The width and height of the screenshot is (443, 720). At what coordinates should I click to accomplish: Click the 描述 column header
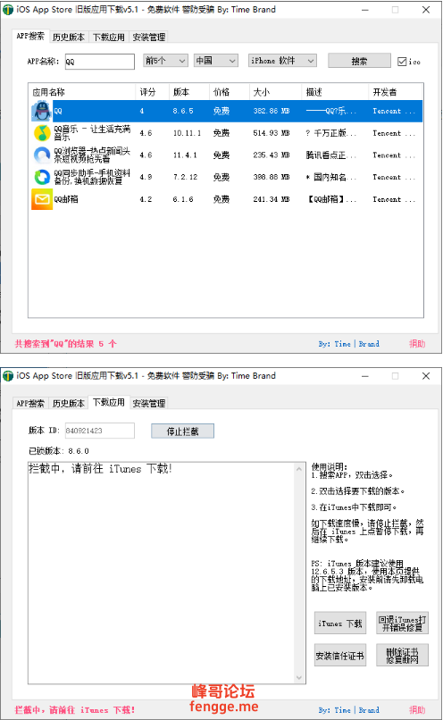coord(335,92)
